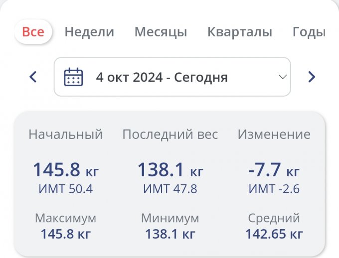Go to next period with right arrow
Viewport: 339px width, 258px height.
(312, 77)
